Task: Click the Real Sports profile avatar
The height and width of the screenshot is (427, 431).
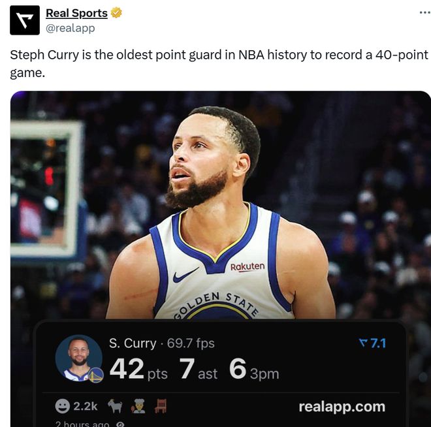Action: click(x=25, y=20)
